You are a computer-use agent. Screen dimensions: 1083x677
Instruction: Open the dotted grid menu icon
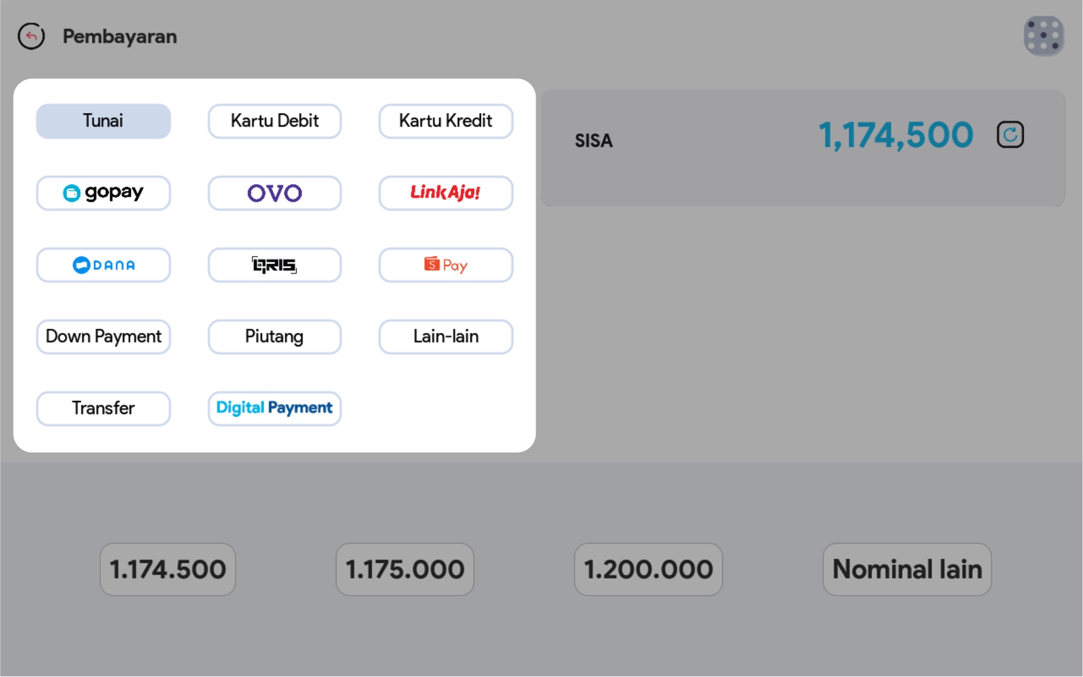1043,36
